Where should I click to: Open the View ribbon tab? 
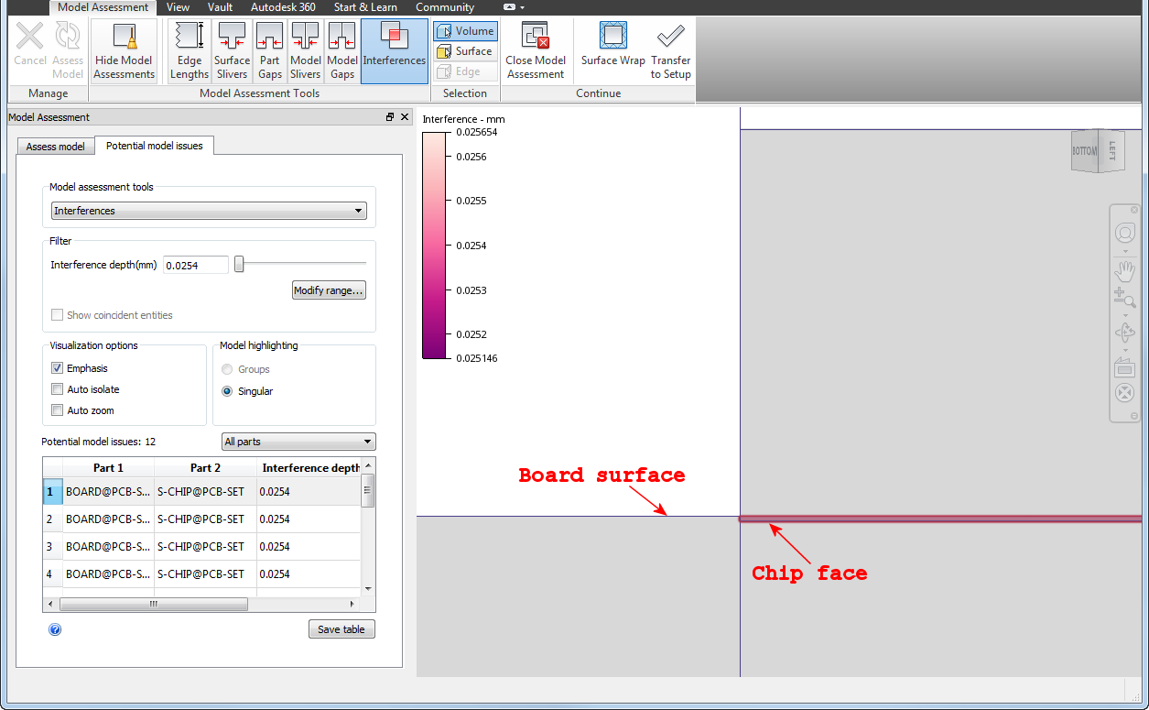[179, 7]
